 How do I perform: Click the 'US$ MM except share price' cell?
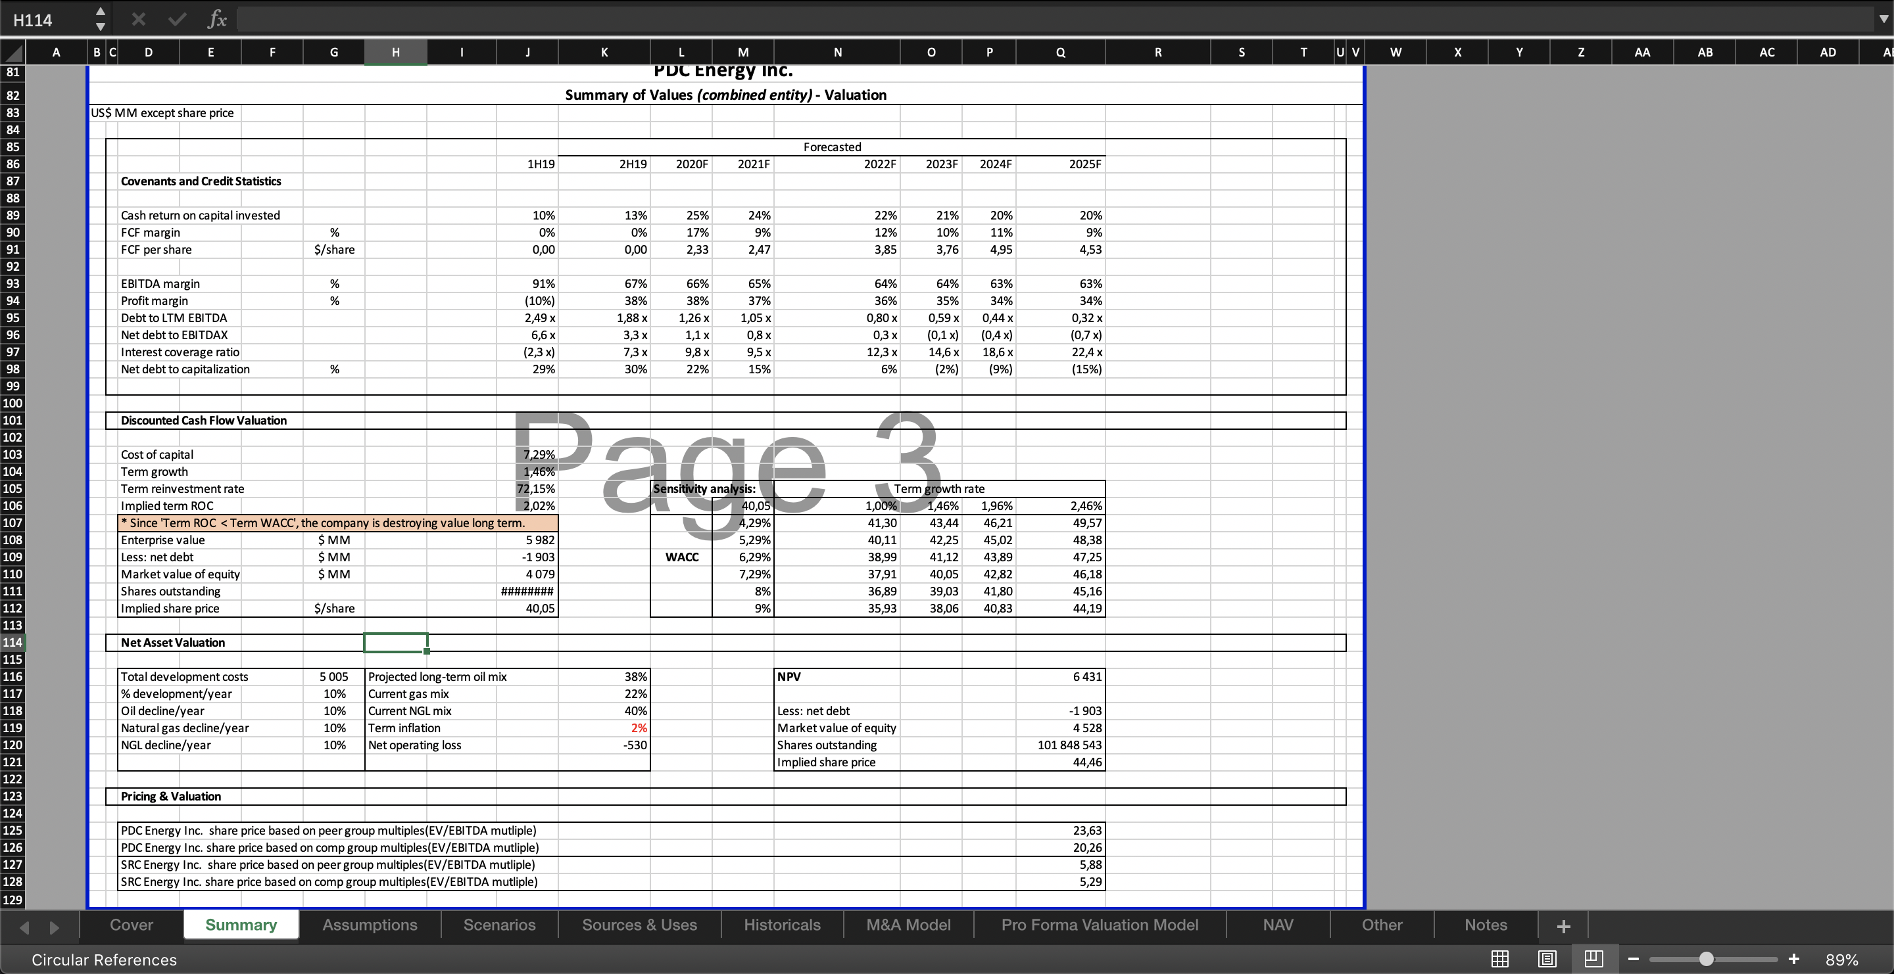click(x=162, y=112)
